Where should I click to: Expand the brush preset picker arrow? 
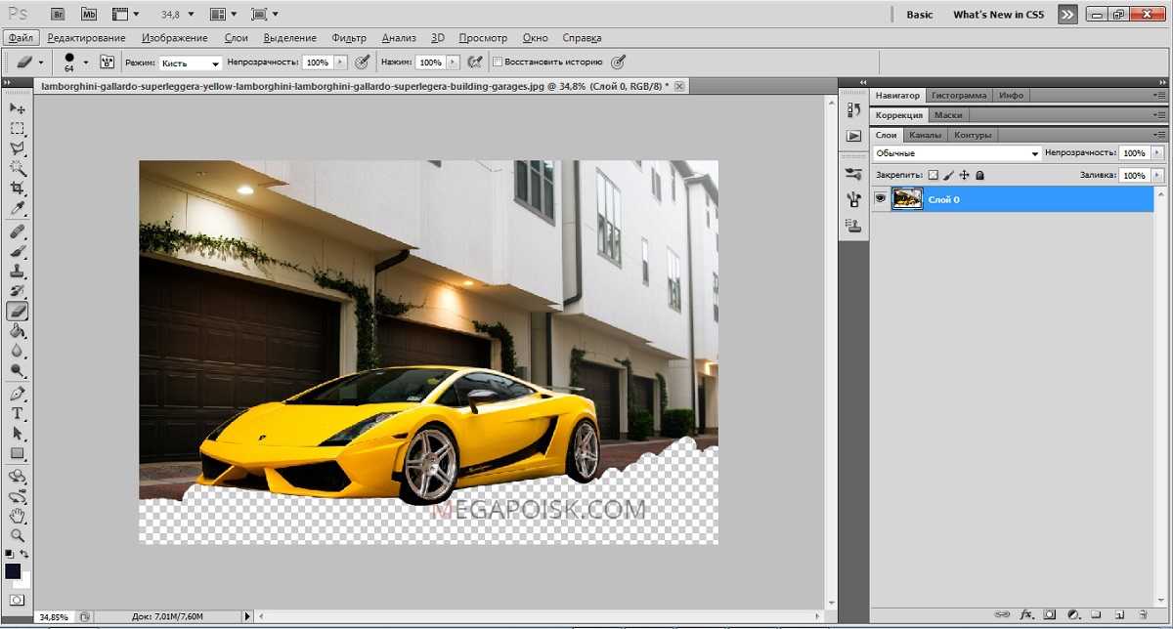(86, 62)
